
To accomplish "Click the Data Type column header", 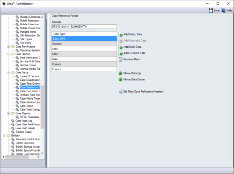I will pos(84,34).
